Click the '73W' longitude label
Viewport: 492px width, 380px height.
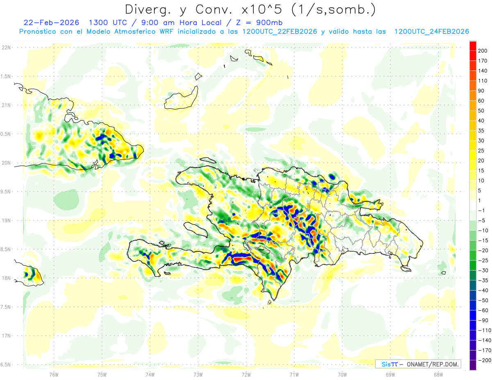[x=198, y=374]
